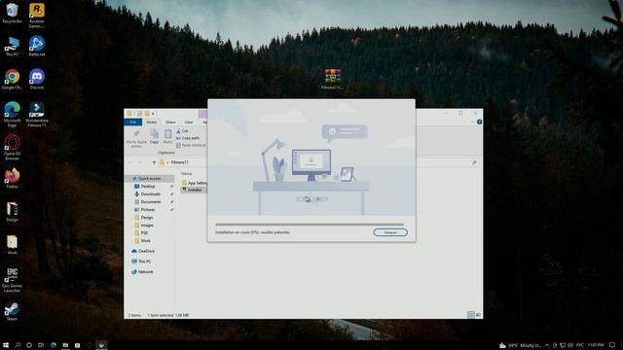Click the installation progress bar

pyautogui.click(x=310, y=225)
